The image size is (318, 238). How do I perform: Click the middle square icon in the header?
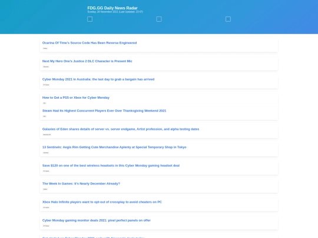pyautogui.click(x=159, y=19)
